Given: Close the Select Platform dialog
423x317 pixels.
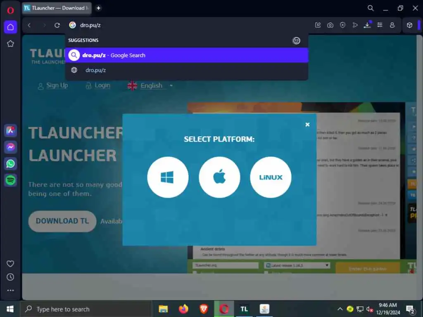Looking at the screenshot, I should click(x=307, y=125).
